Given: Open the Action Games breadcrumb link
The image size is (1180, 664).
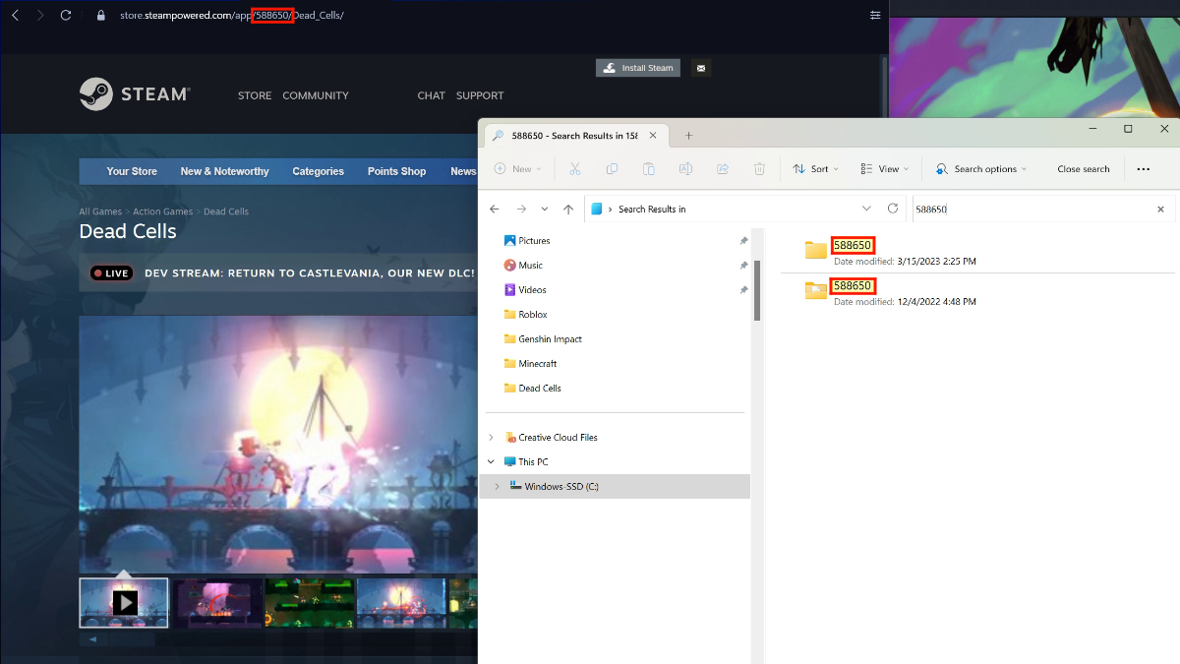Looking at the screenshot, I should coord(162,211).
